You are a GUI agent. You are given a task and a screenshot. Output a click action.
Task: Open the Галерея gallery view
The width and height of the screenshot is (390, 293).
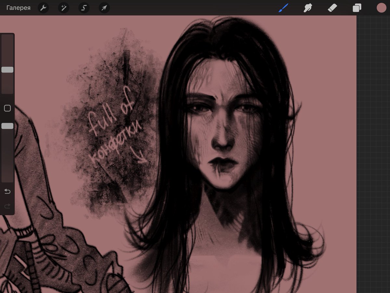pos(19,8)
